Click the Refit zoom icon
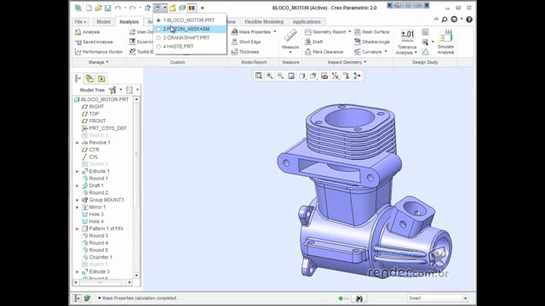The image size is (545, 306). coord(258,76)
